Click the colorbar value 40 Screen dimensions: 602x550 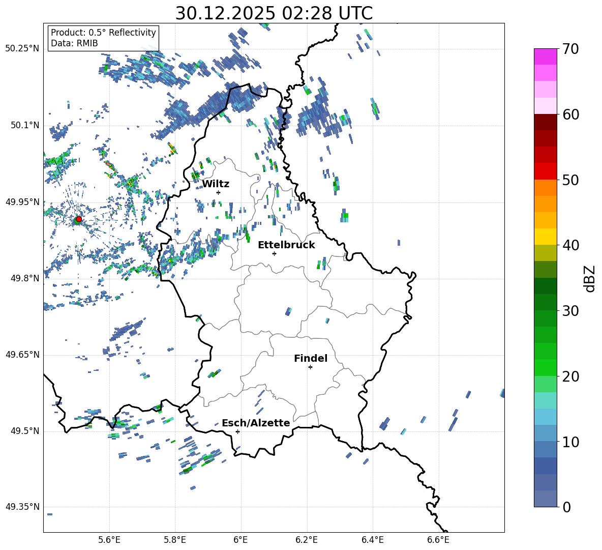(x=570, y=245)
